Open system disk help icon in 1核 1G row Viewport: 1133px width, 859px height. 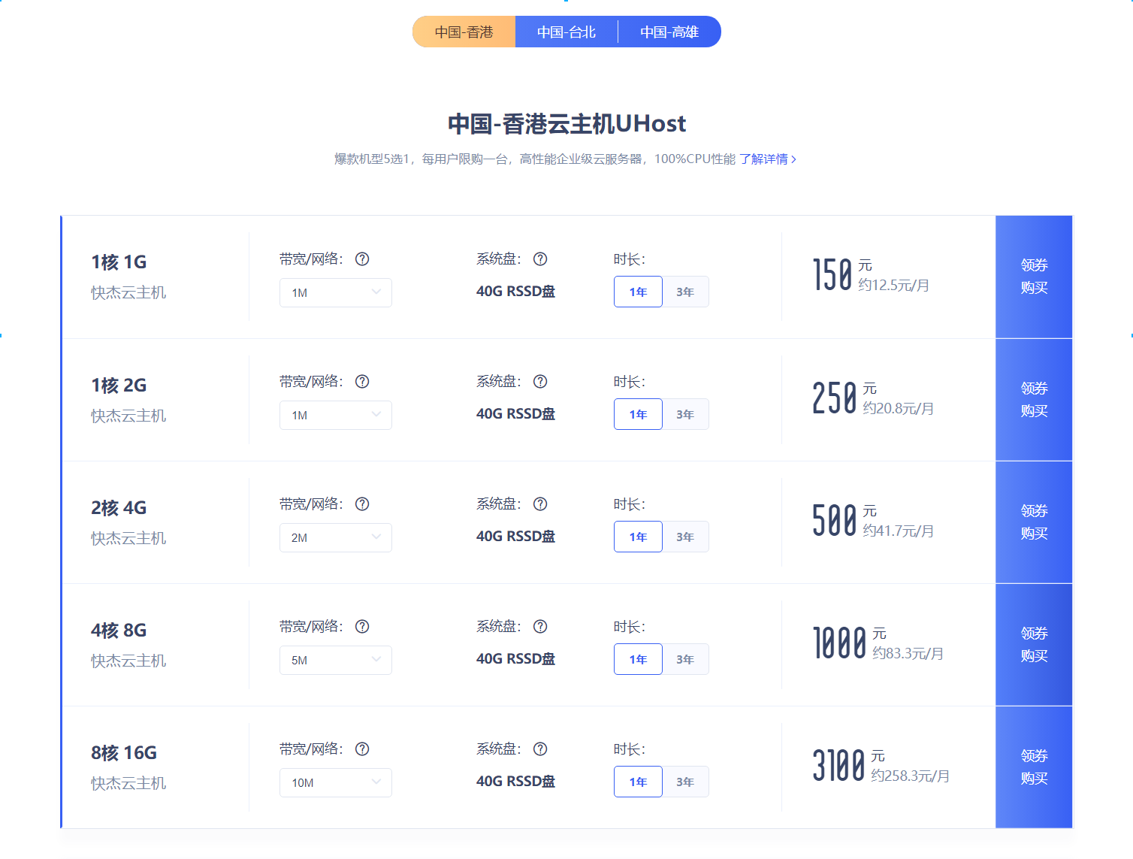540,259
